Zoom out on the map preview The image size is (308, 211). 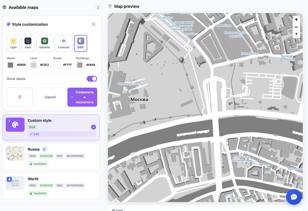point(296,27)
